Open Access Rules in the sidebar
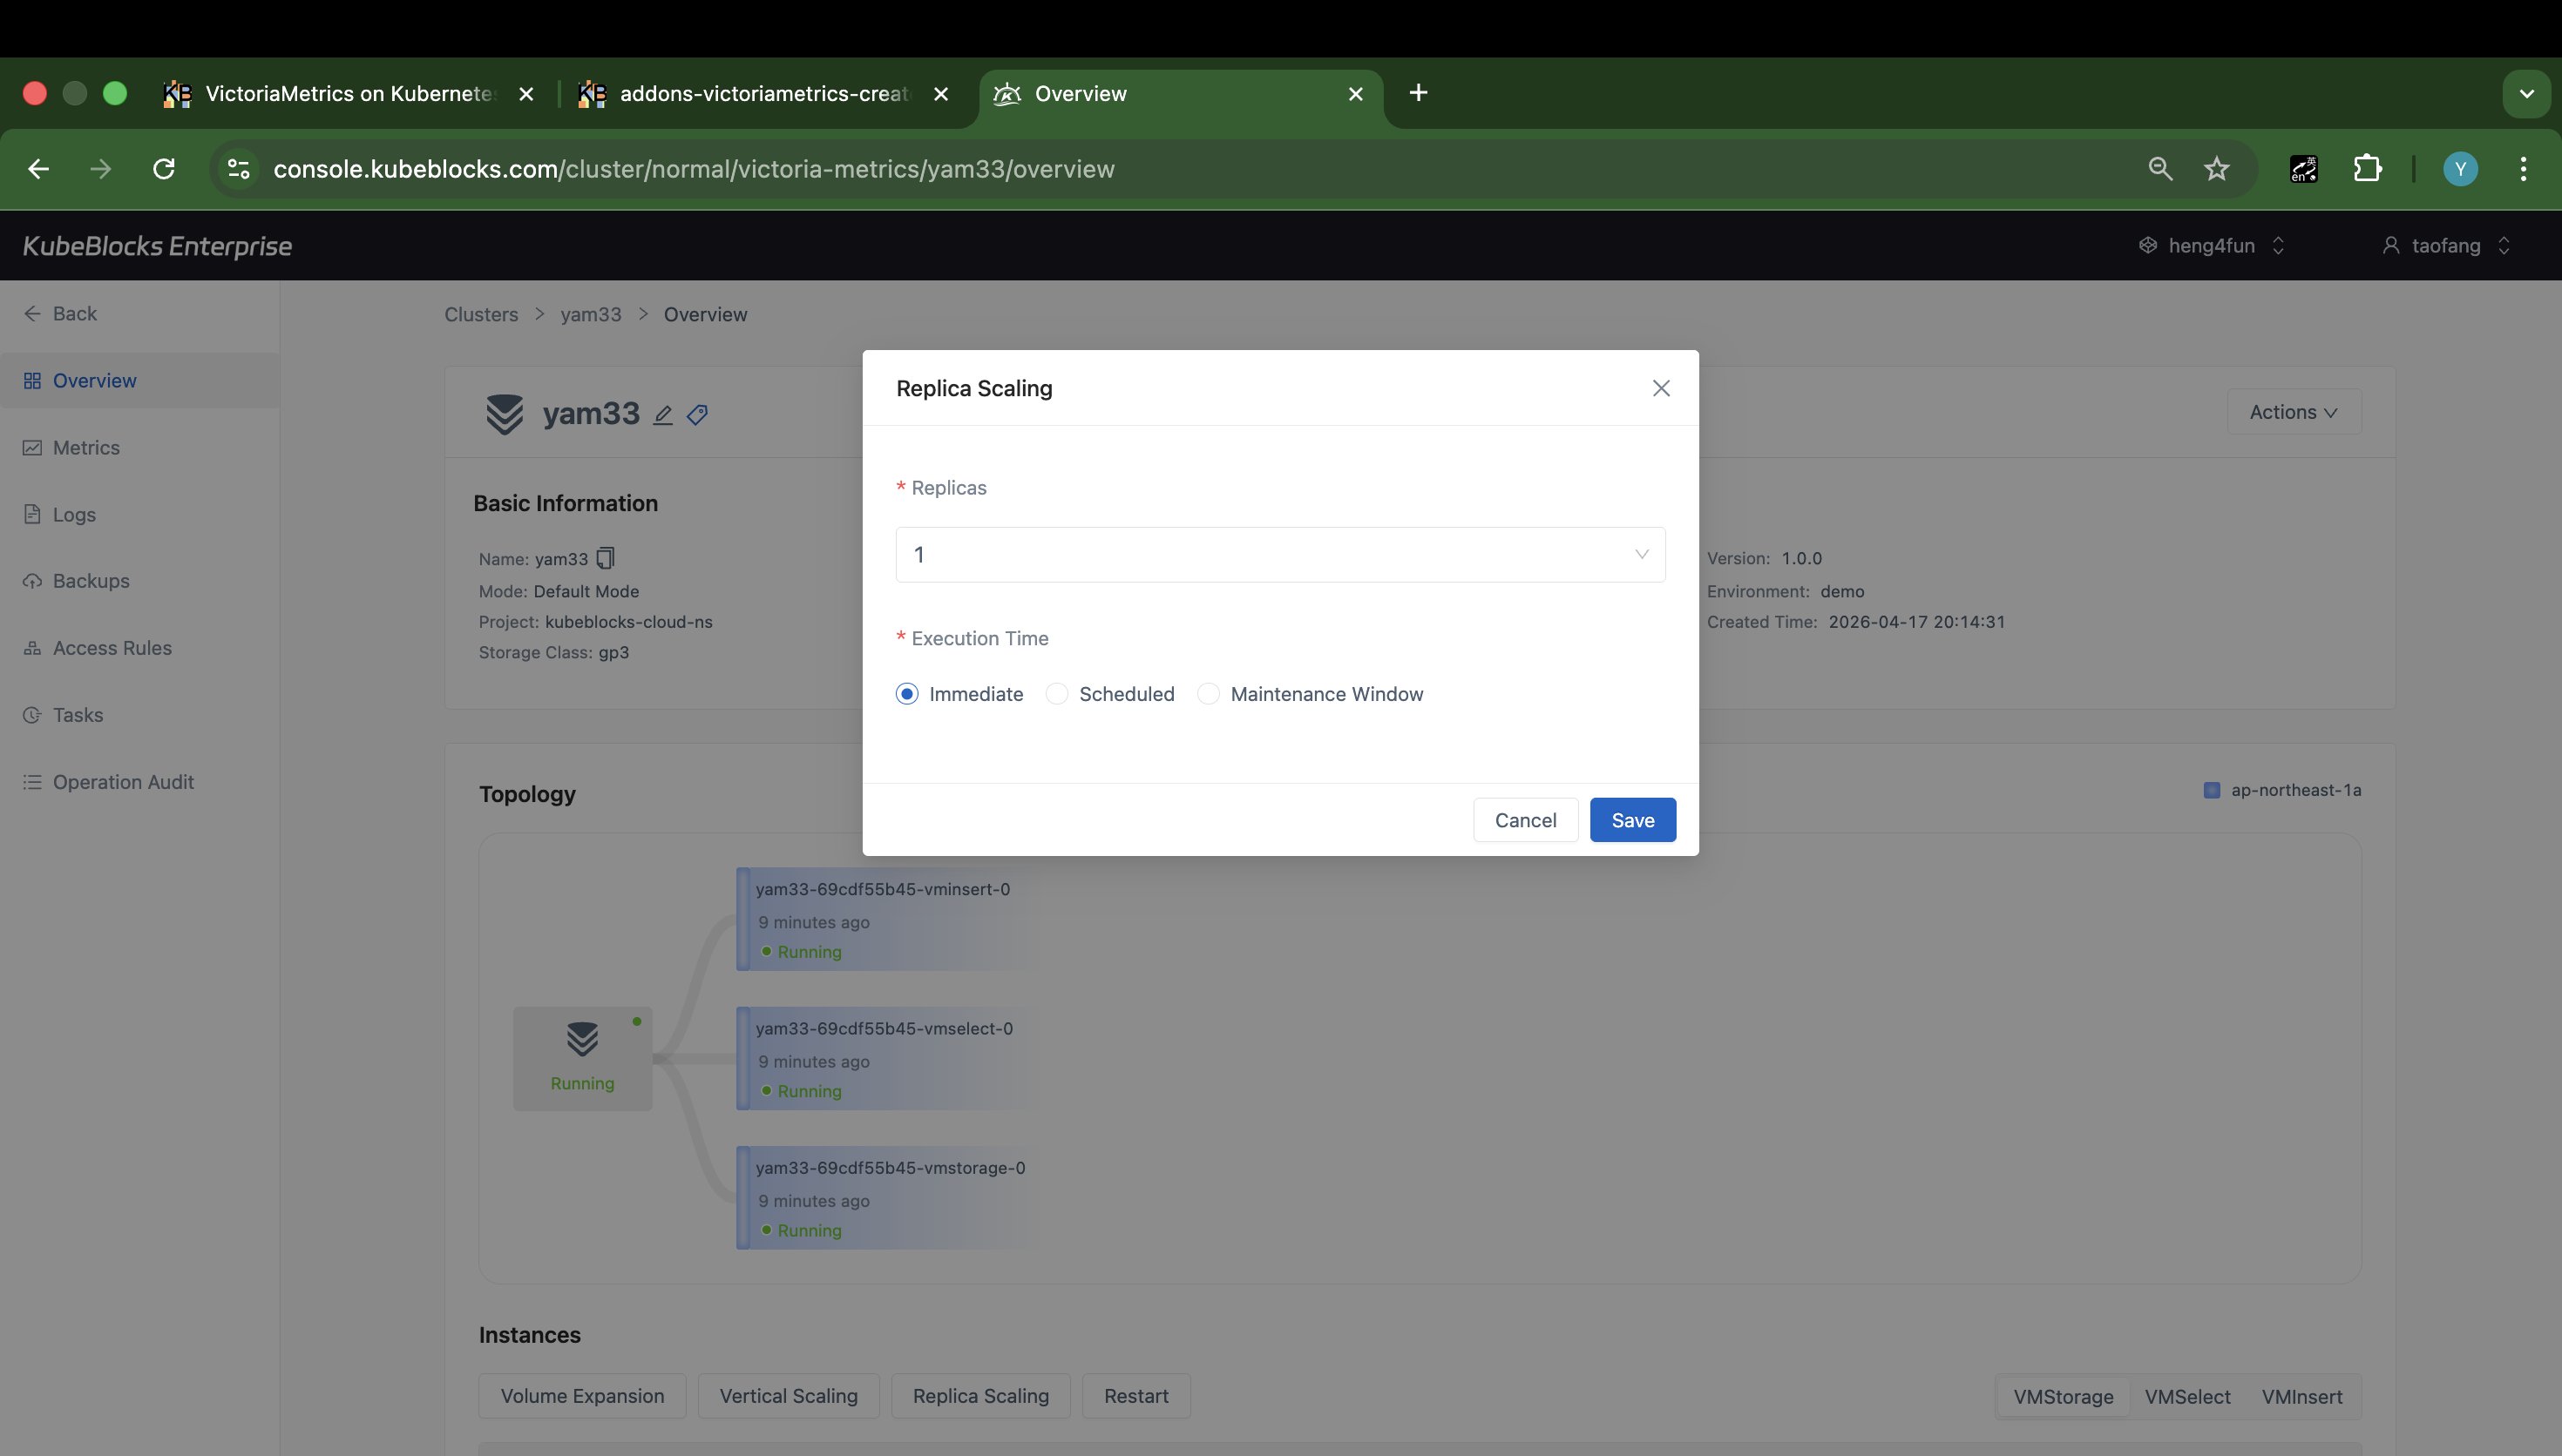2562x1456 pixels. tap(139, 648)
